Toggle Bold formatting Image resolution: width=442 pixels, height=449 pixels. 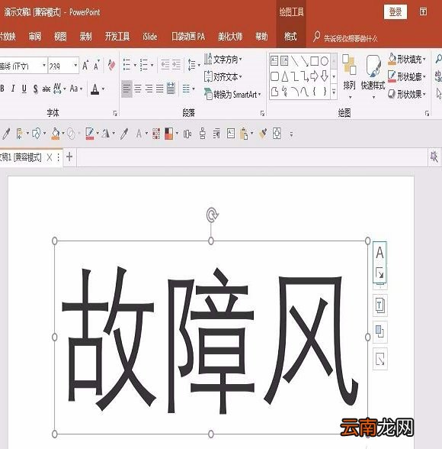(2, 89)
